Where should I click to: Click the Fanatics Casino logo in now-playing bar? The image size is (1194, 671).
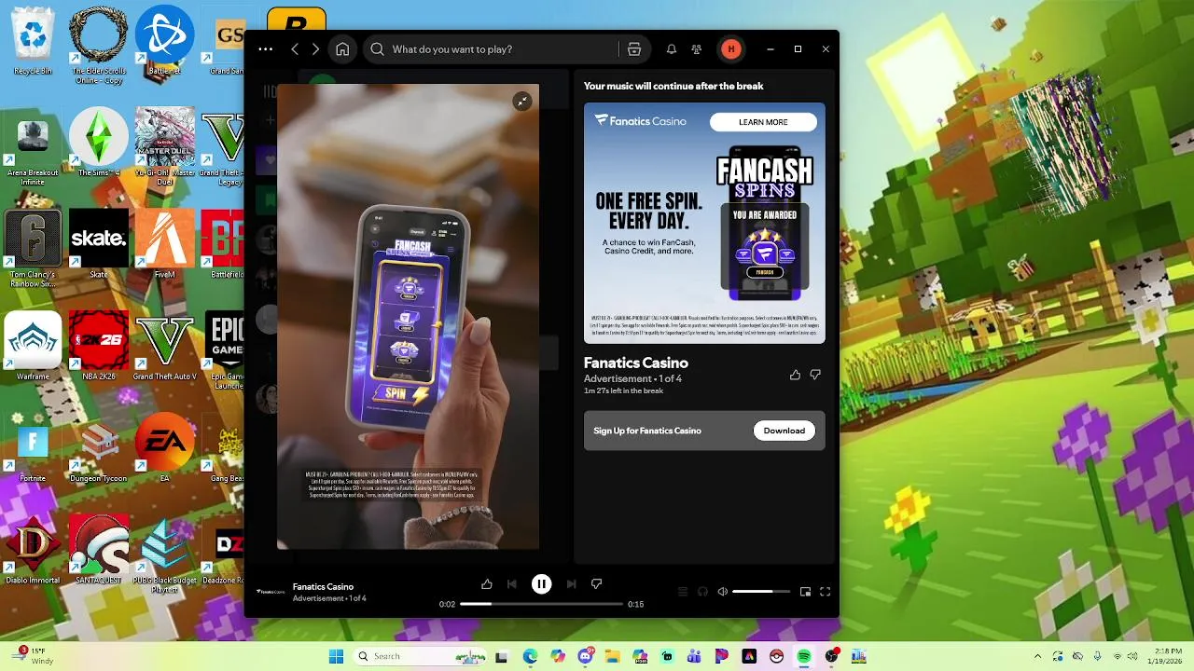coord(271,592)
